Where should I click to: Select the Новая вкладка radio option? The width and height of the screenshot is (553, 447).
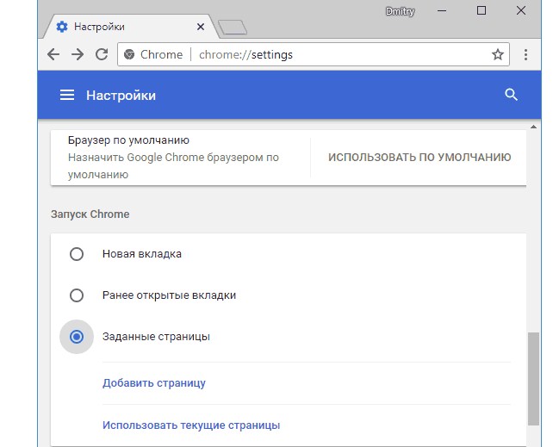[x=77, y=254]
